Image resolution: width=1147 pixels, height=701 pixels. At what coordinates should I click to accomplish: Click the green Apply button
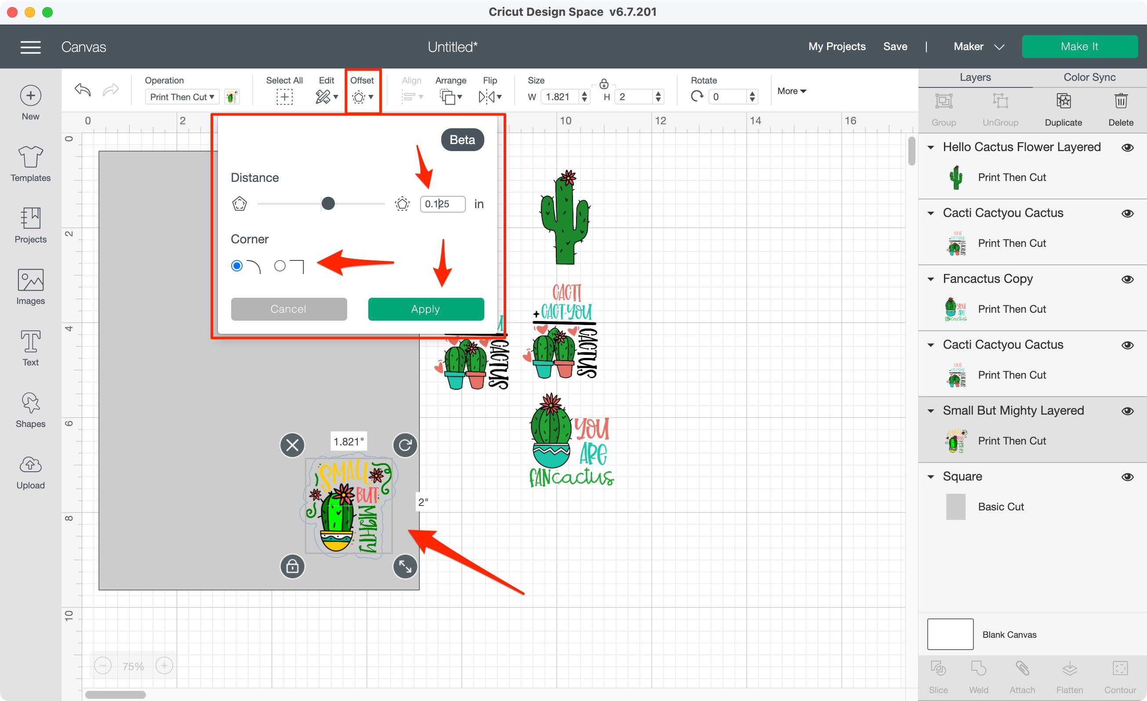pos(425,309)
